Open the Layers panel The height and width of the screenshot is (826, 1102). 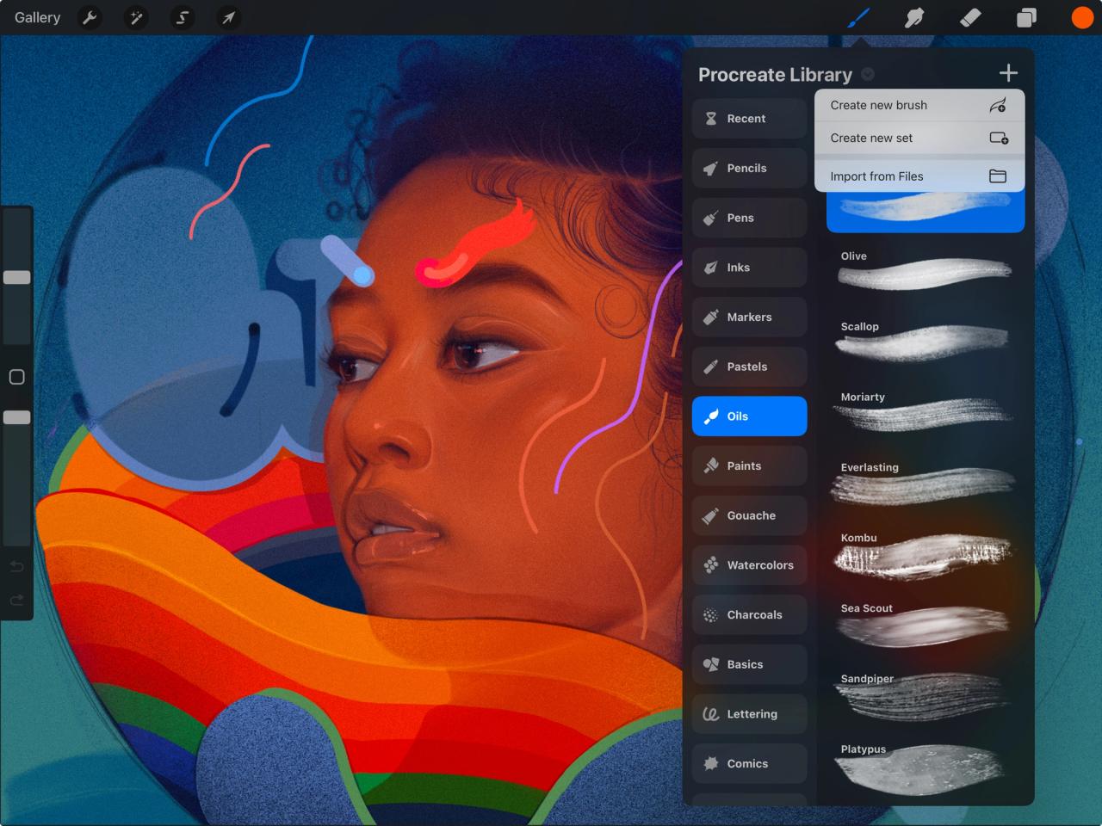1026,17
